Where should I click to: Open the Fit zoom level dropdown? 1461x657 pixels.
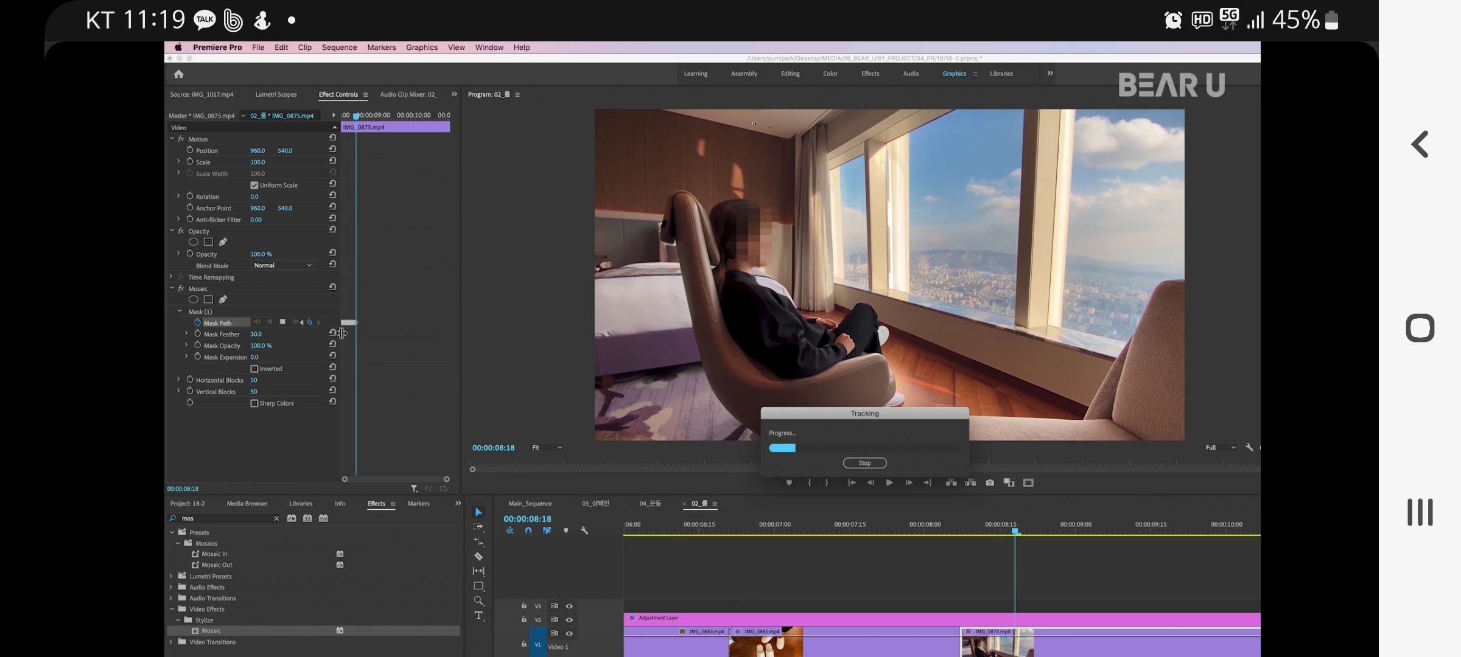pos(547,448)
